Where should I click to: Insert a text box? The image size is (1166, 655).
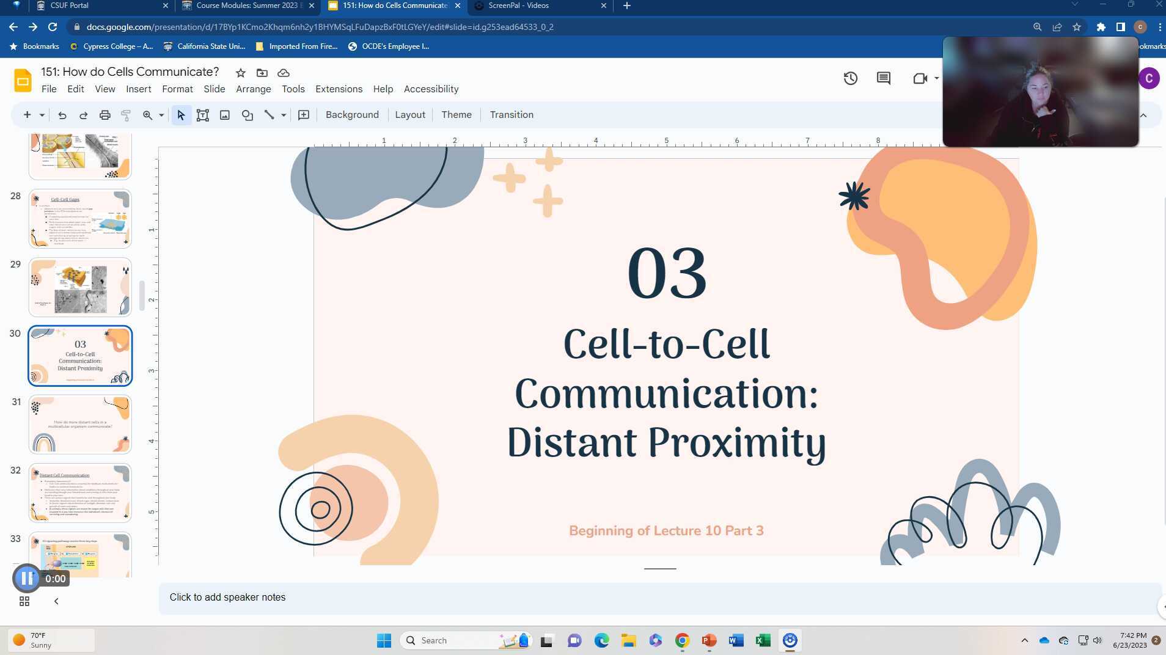tap(203, 114)
